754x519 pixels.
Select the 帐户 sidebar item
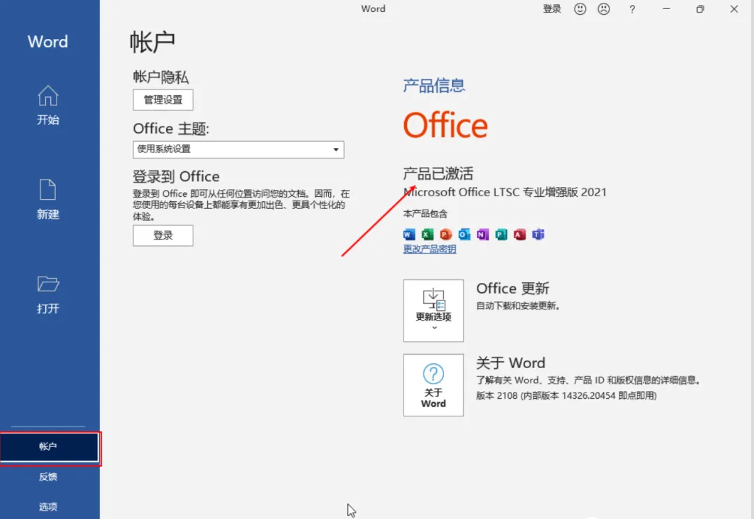pos(50,447)
